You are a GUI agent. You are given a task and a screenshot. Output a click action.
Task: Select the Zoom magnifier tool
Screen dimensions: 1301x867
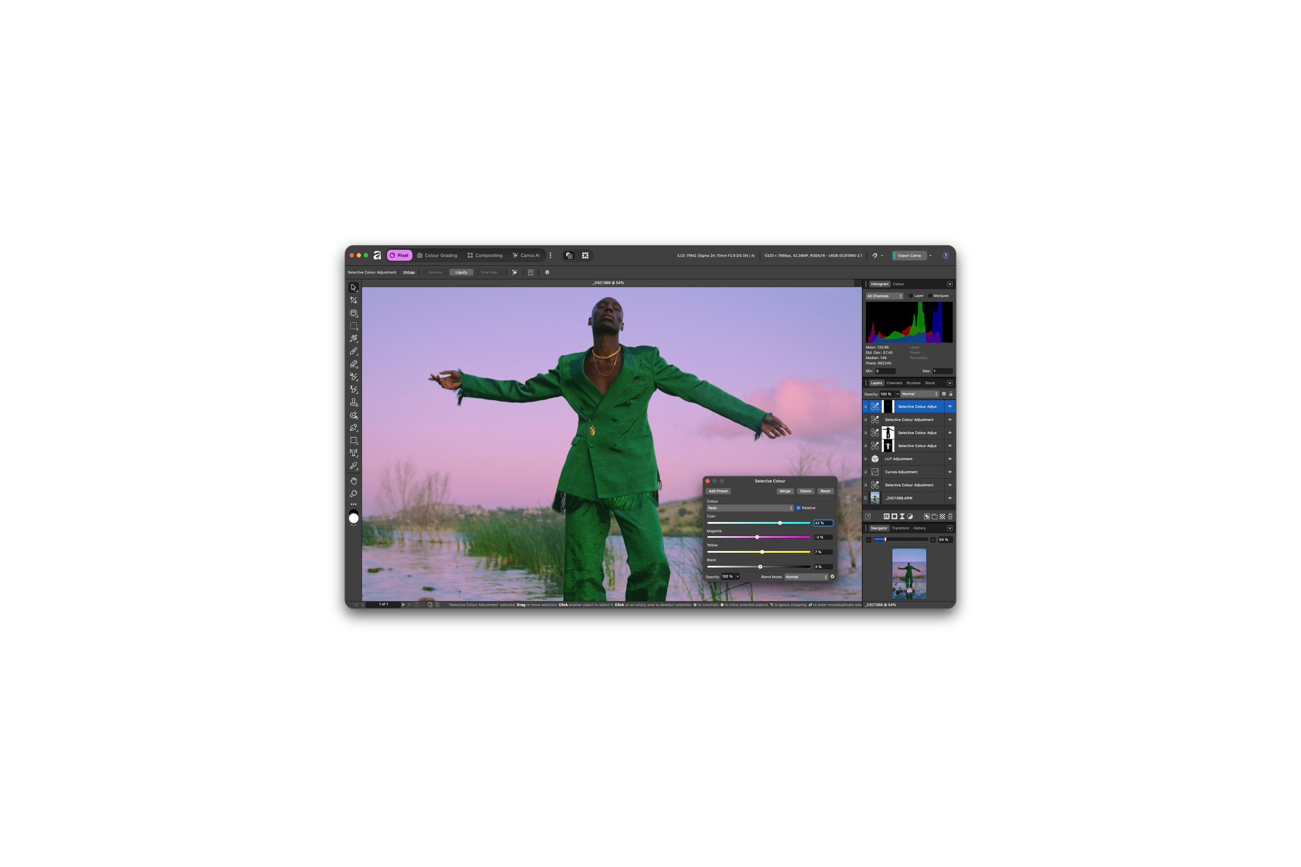353,494
